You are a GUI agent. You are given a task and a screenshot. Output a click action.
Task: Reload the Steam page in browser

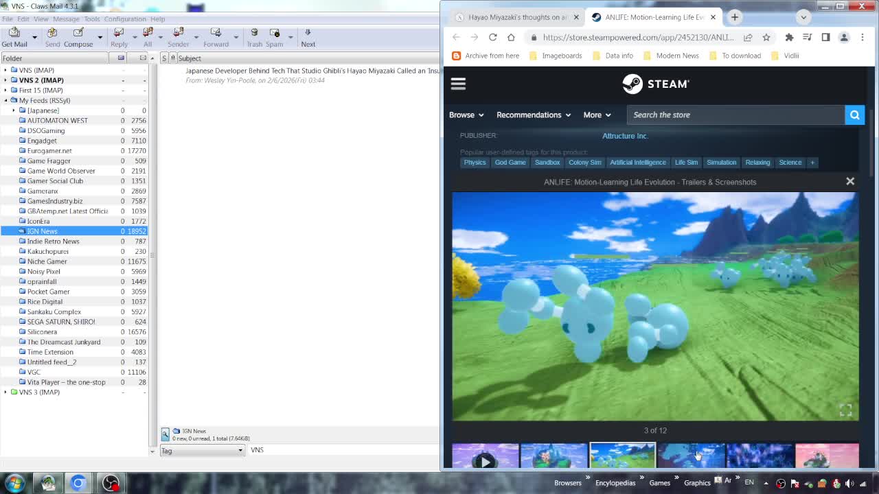pos(492,37)
